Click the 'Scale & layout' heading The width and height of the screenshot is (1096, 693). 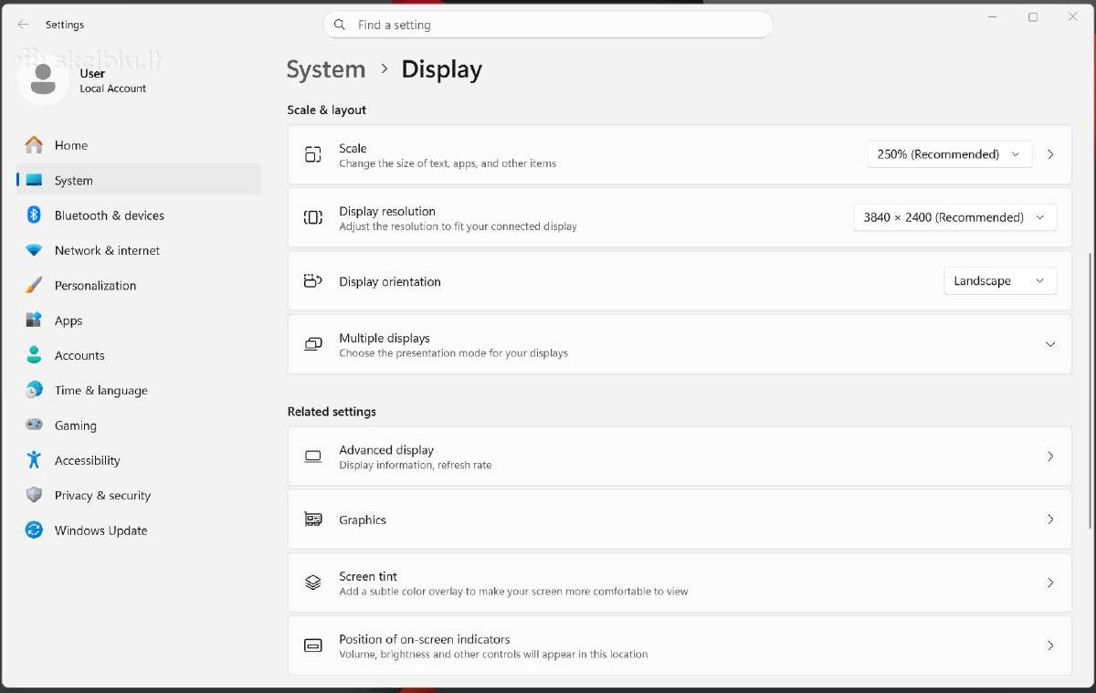pos(327,110)
